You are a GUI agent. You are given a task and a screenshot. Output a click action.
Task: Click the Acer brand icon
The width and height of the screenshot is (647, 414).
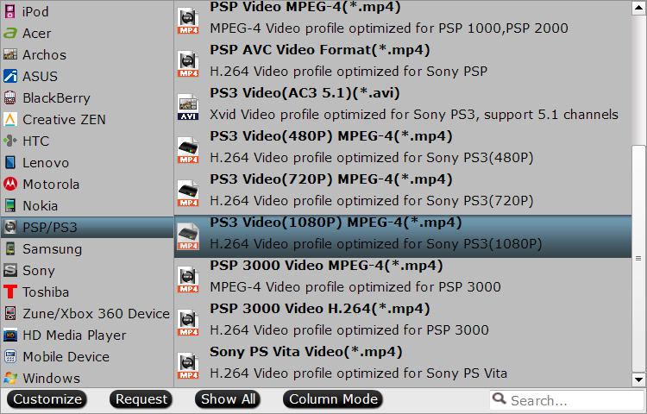9,33
